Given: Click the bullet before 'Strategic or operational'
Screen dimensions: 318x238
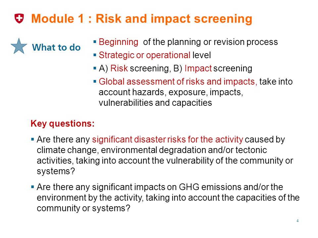Looking at the screenshot, I should [x=95, y=55].
